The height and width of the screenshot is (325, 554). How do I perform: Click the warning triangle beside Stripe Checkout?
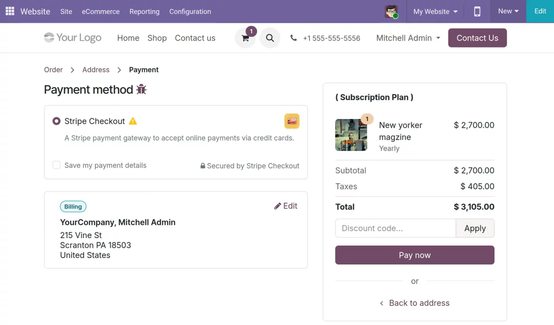(132, 121)
